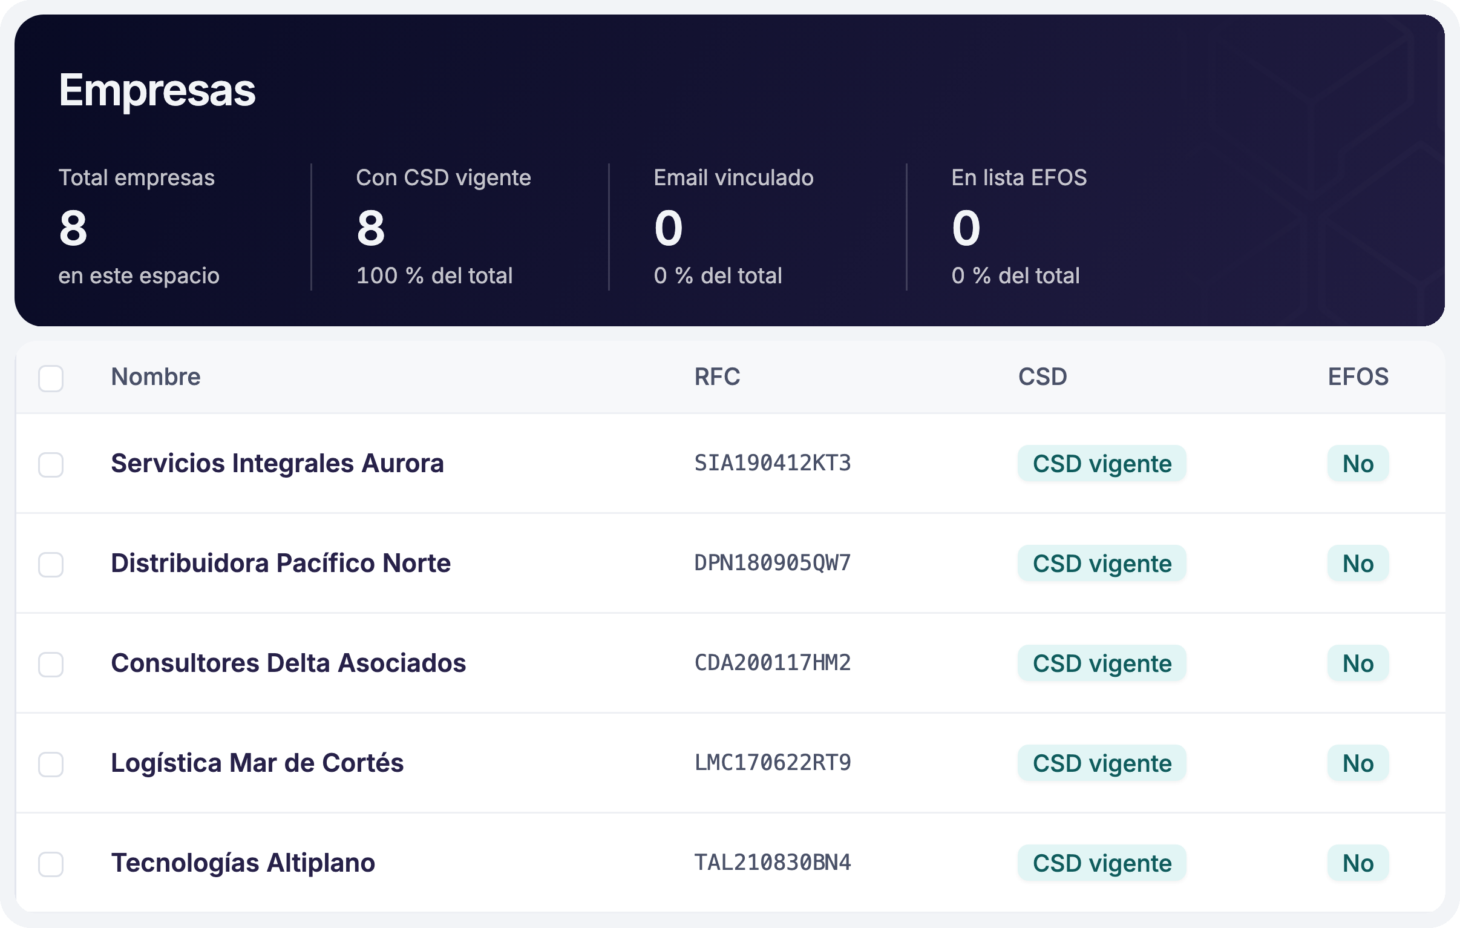Viewport: 1460px width, 928px height.
Task: Click the '100 % del total' caption
Action: pyautogui.click(x=434, y=276)
